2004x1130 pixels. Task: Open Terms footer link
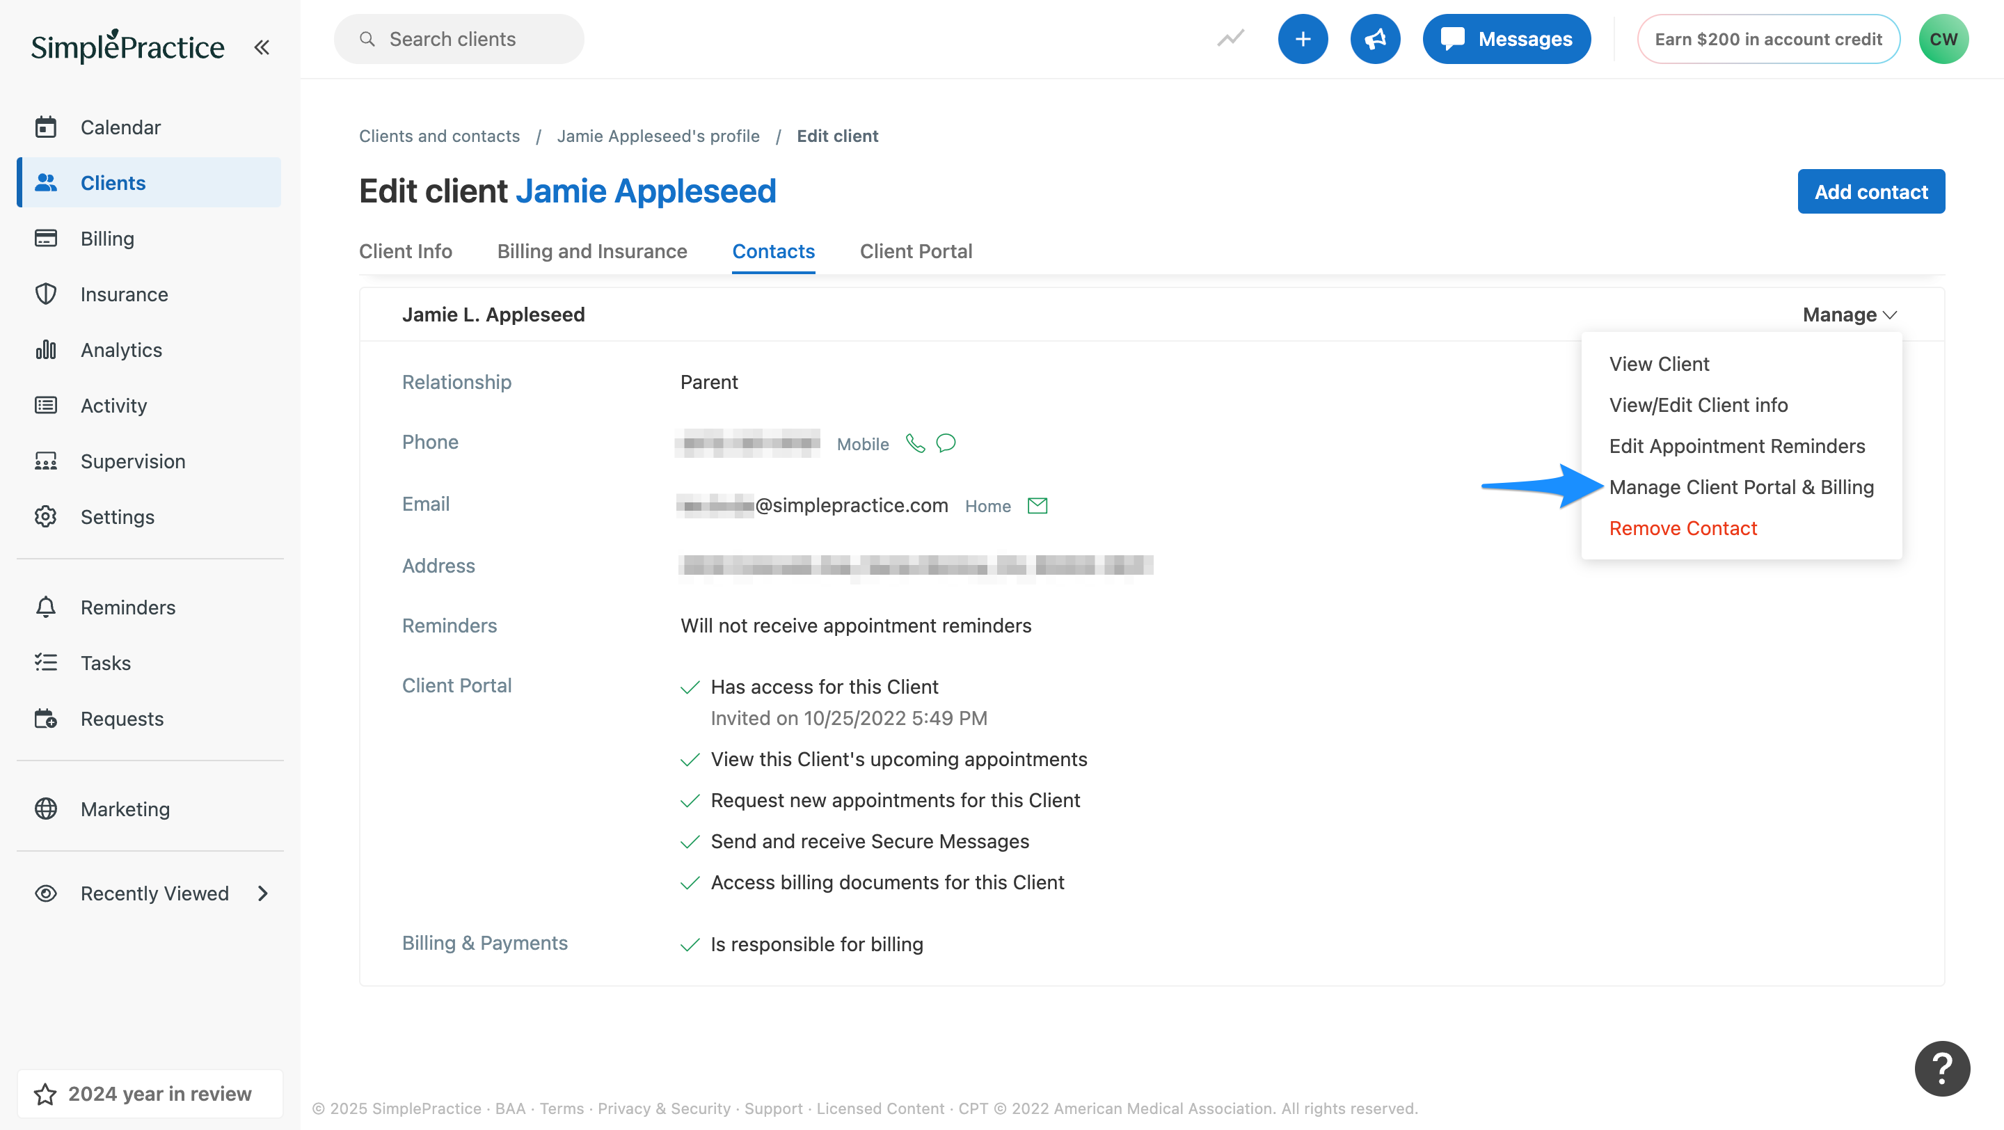(x=562, y=1108)
